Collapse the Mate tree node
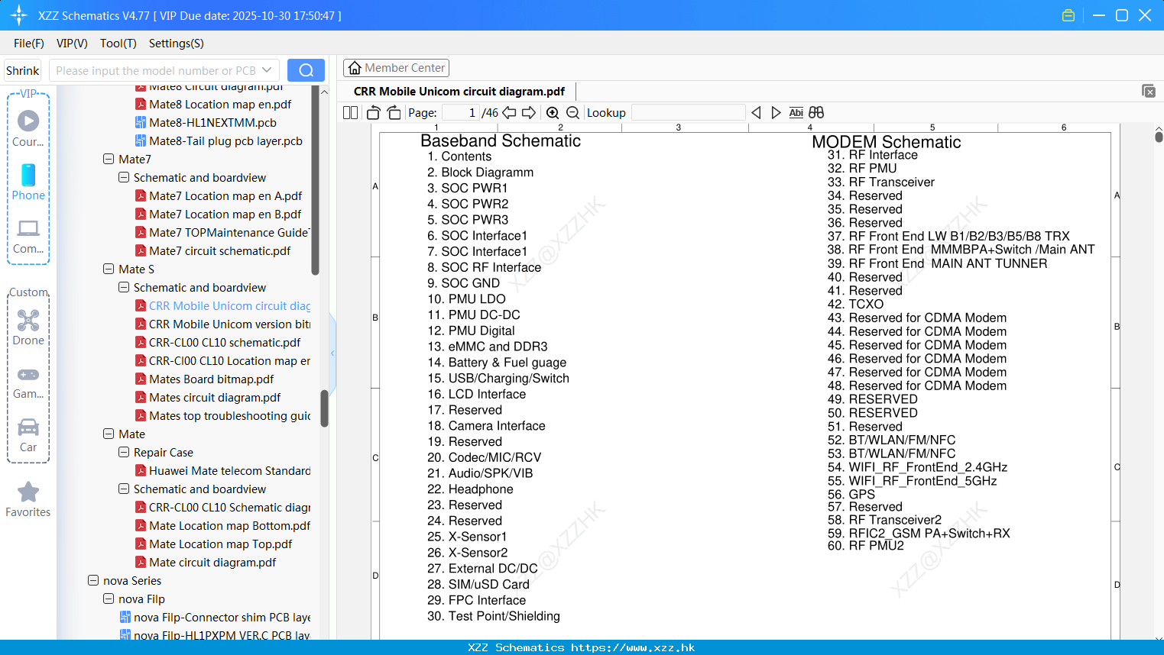 pos(109,434)
